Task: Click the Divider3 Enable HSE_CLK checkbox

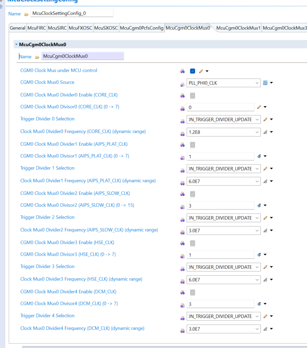Action: point(192,243)
